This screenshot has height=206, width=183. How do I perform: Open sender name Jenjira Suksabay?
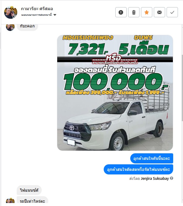pos(155,179)
